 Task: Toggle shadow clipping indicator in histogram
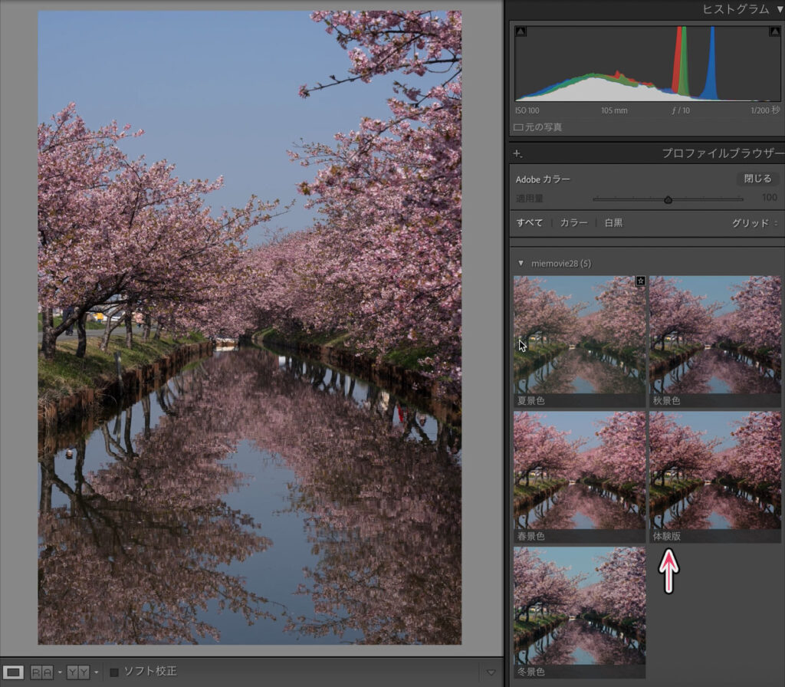521,31
